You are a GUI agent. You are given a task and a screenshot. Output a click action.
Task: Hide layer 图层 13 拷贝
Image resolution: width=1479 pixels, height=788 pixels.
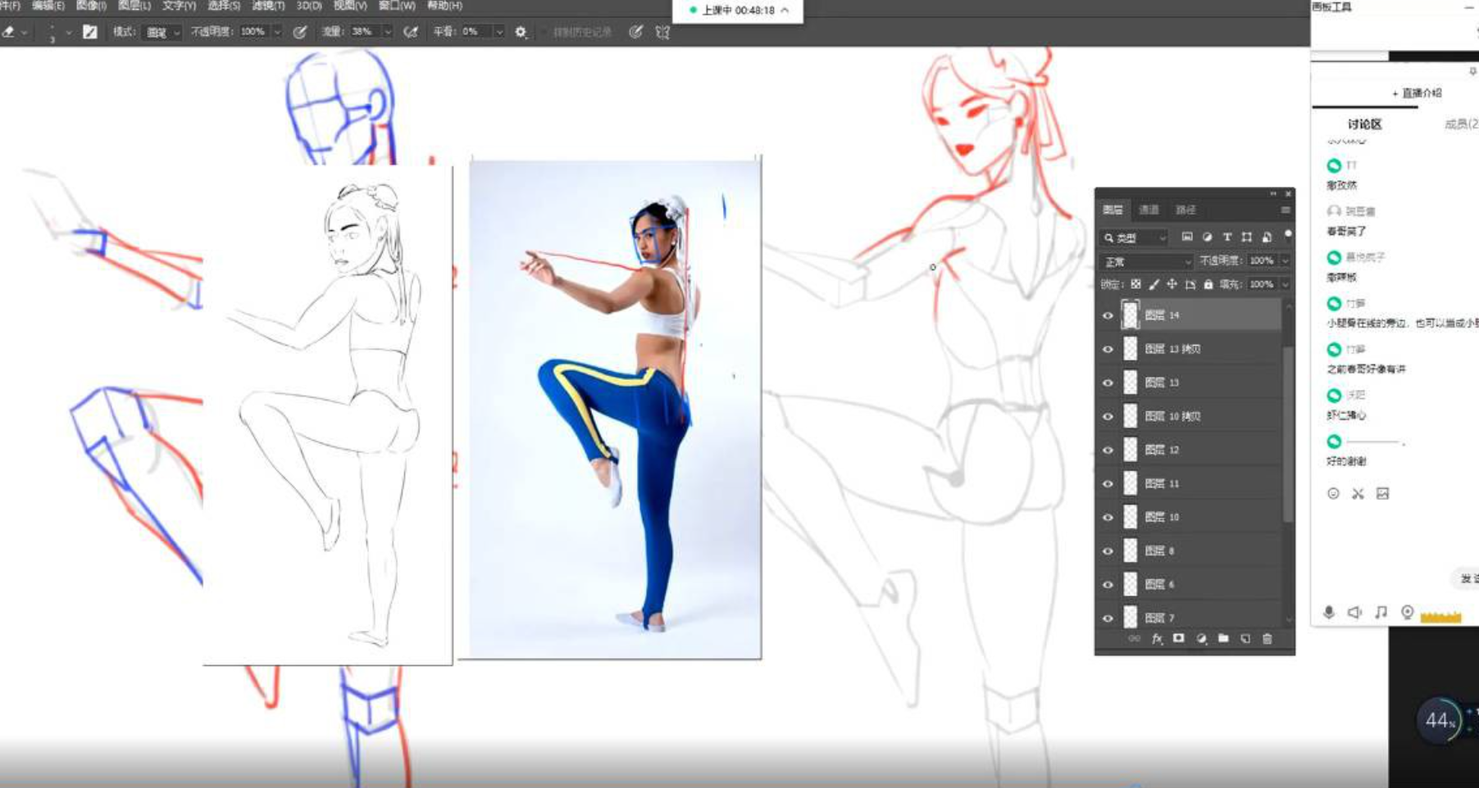click(x=1108, y=349)
